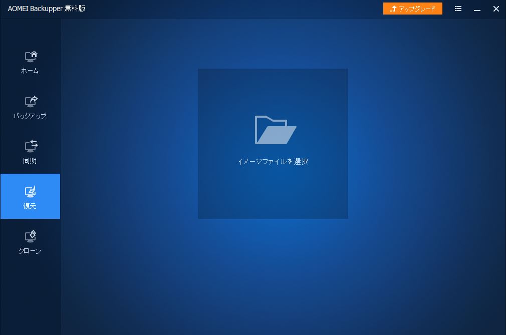Click the Home (ホーム) sidebar icon
The width and height of the screenshot is (506, 335).
pos(31,57)
